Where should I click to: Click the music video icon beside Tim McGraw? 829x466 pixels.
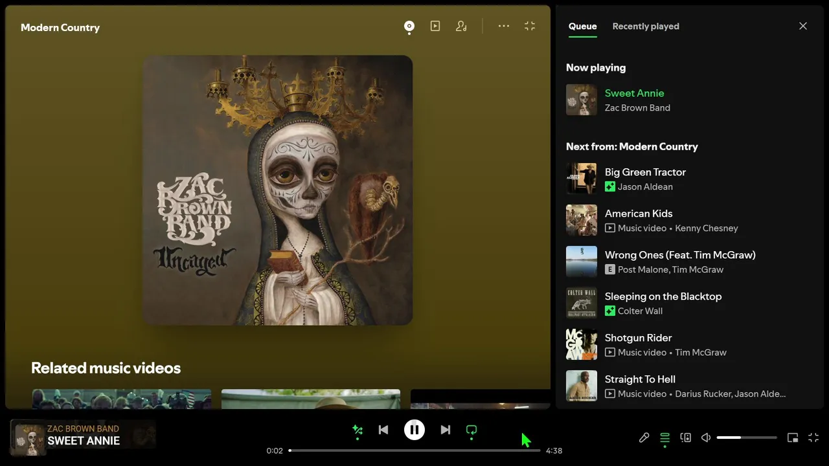(609, 352)
